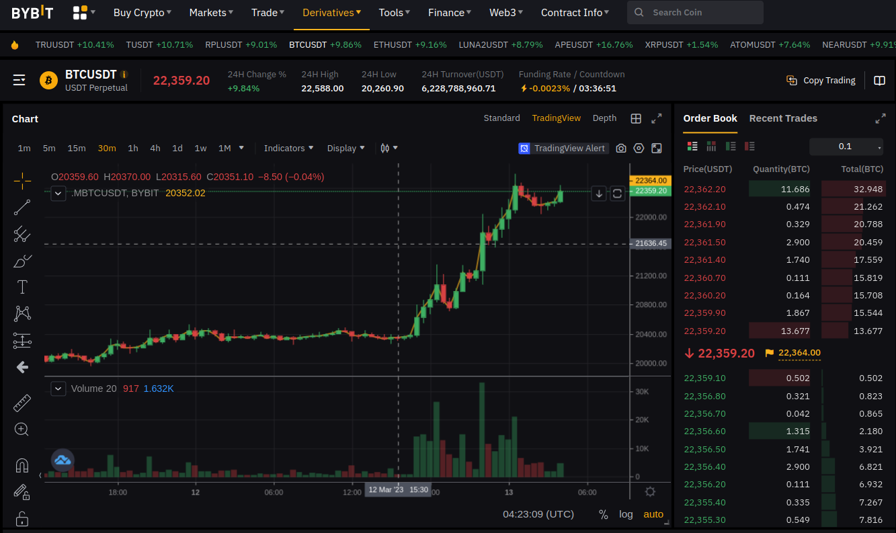Open the Contract Info dropdown menu

(575, 13)
